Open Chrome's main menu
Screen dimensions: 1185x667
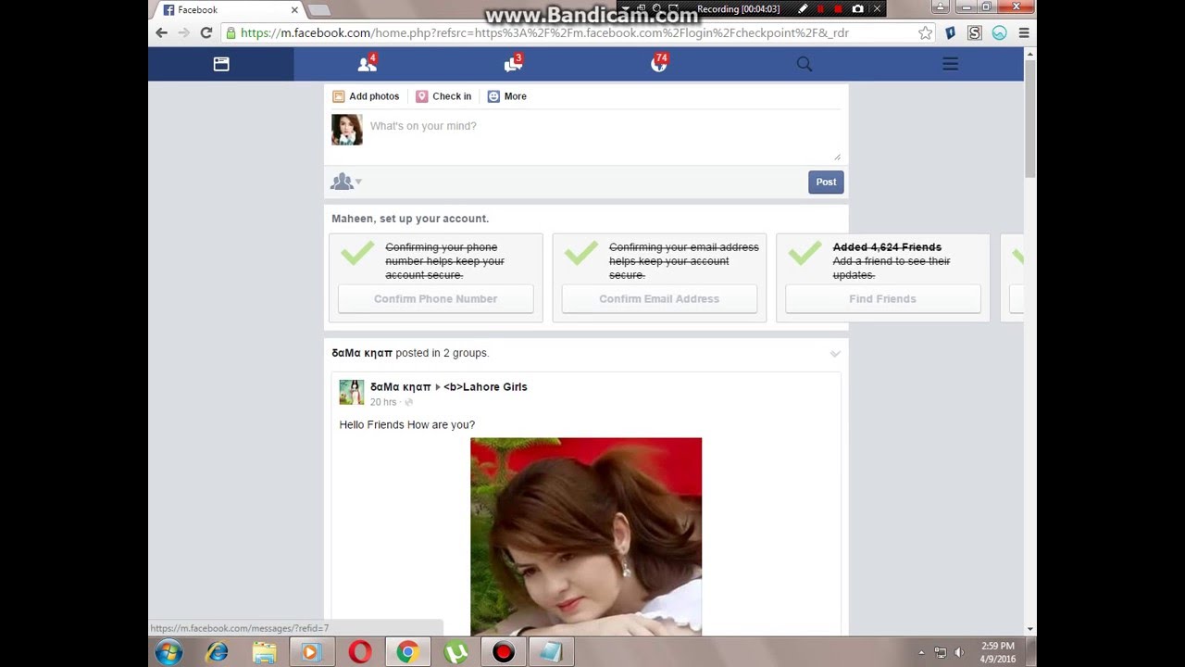1024,32
